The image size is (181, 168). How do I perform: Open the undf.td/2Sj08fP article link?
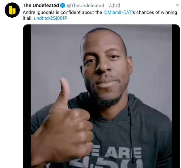50,18
